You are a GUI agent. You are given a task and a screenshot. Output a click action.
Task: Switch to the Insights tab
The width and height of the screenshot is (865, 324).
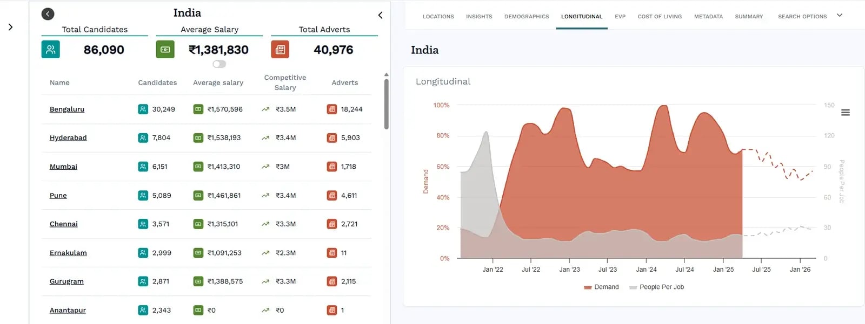pyautogui.click(x=479, y=17)
